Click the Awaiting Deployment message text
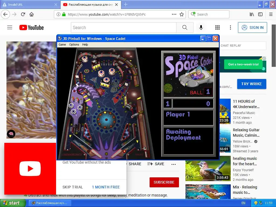276x207 pixels. coord(183,135)
